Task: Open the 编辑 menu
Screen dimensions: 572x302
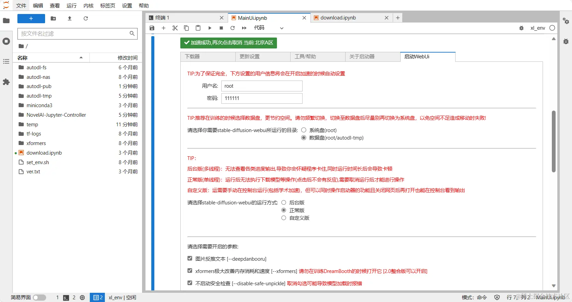Action: pos(38,5)
